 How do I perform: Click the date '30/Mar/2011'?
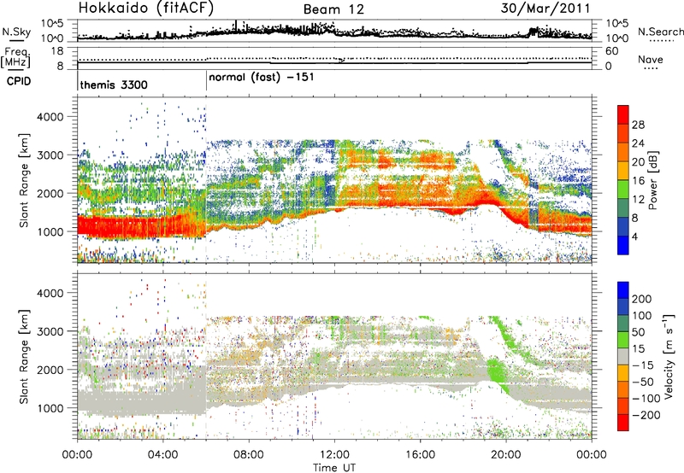point(545,9)
